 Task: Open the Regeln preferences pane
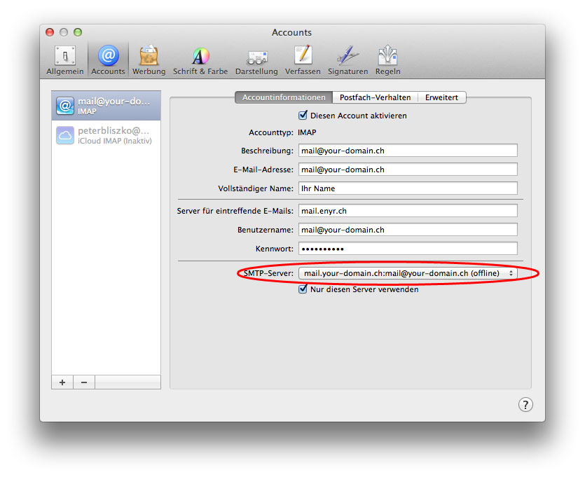tap(387, 60)
